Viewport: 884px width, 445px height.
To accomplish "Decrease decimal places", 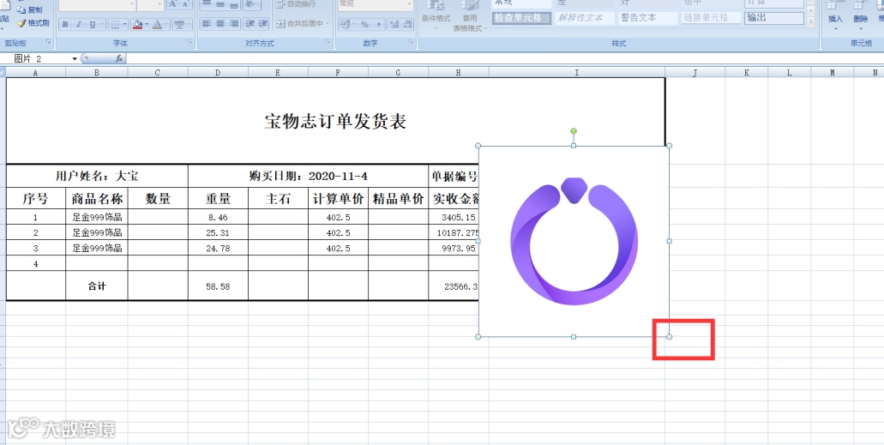I will point(407,25).
